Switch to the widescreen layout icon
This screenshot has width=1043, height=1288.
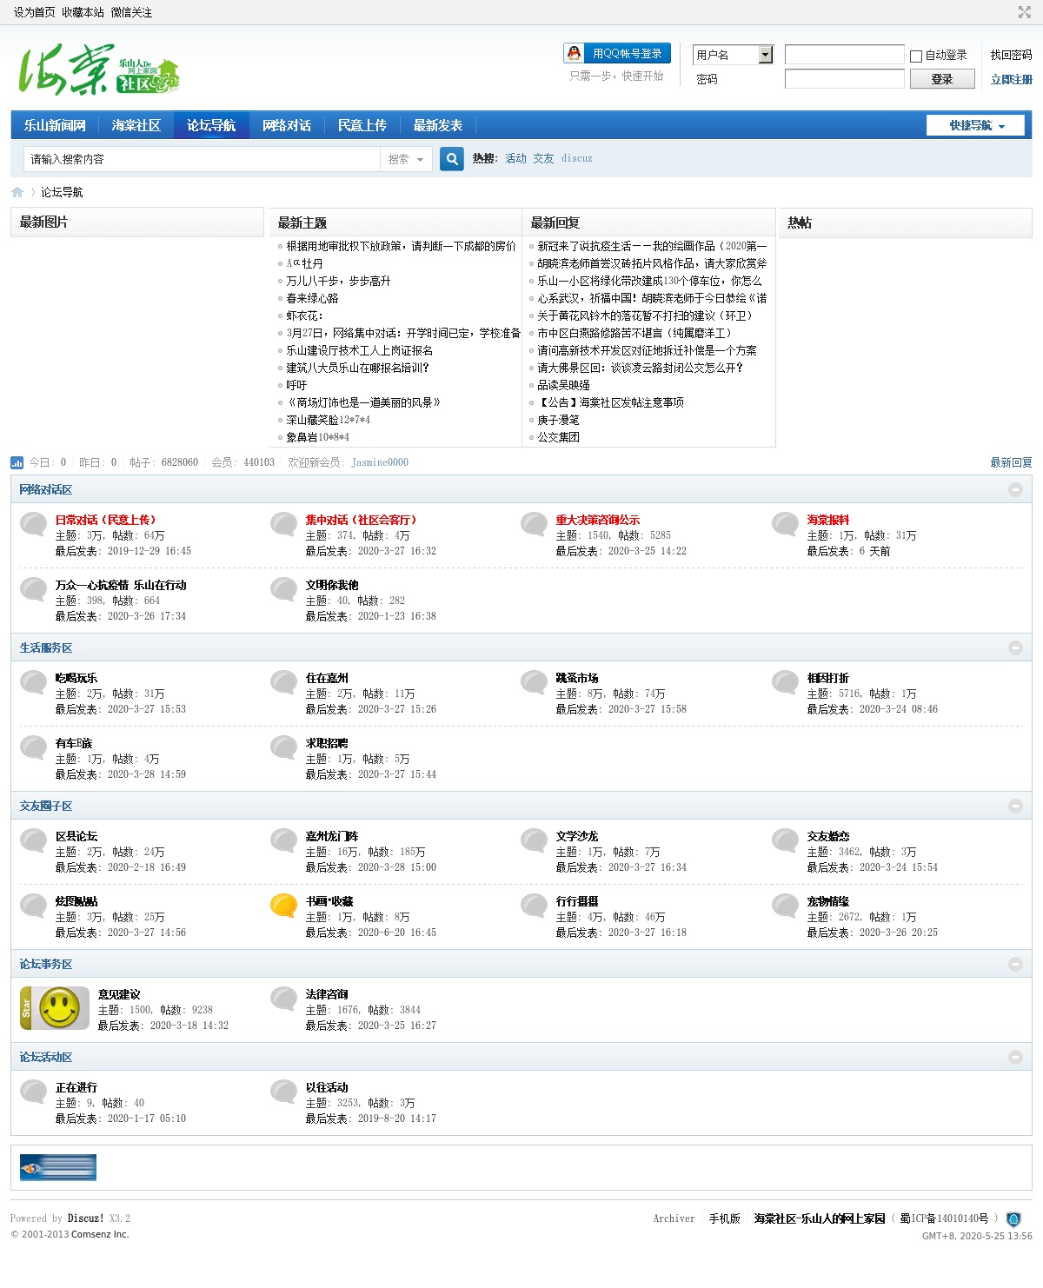point(1024,12)
